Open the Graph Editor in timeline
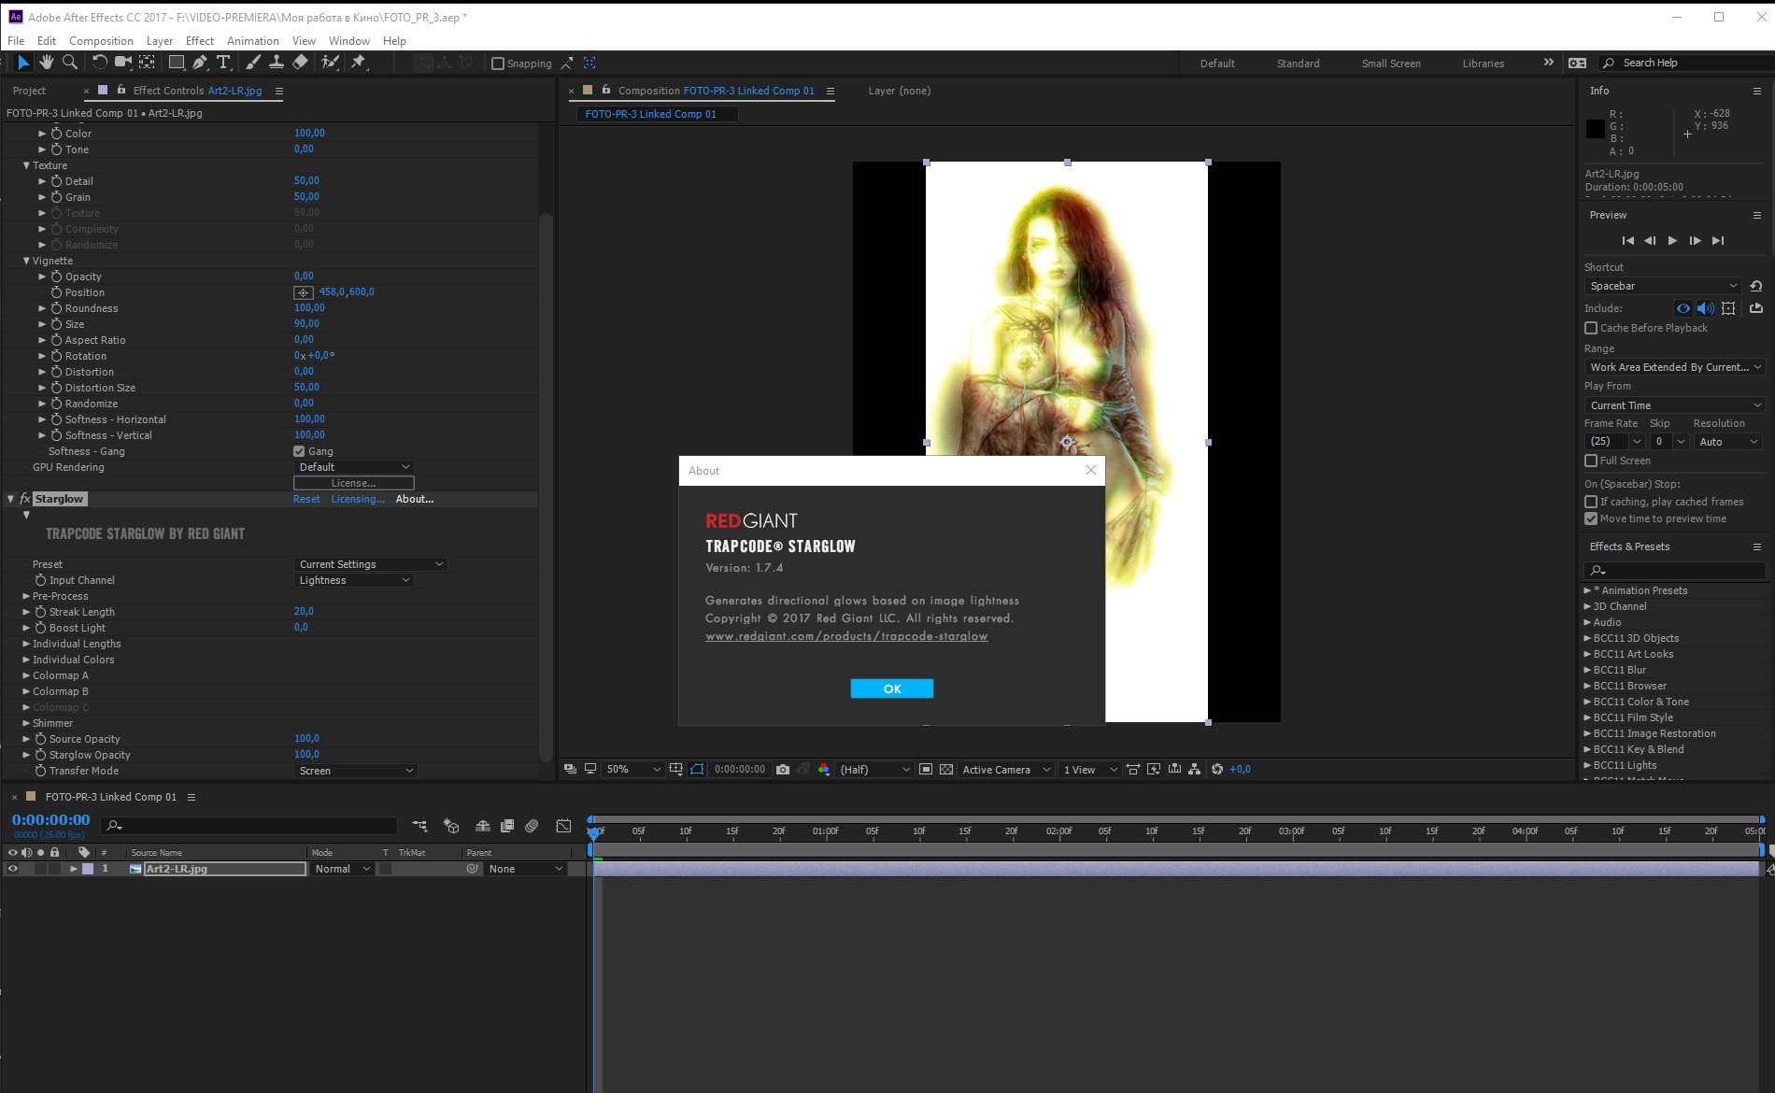This screenshot has height=1093, width=1775. click(x=563, y=826)
